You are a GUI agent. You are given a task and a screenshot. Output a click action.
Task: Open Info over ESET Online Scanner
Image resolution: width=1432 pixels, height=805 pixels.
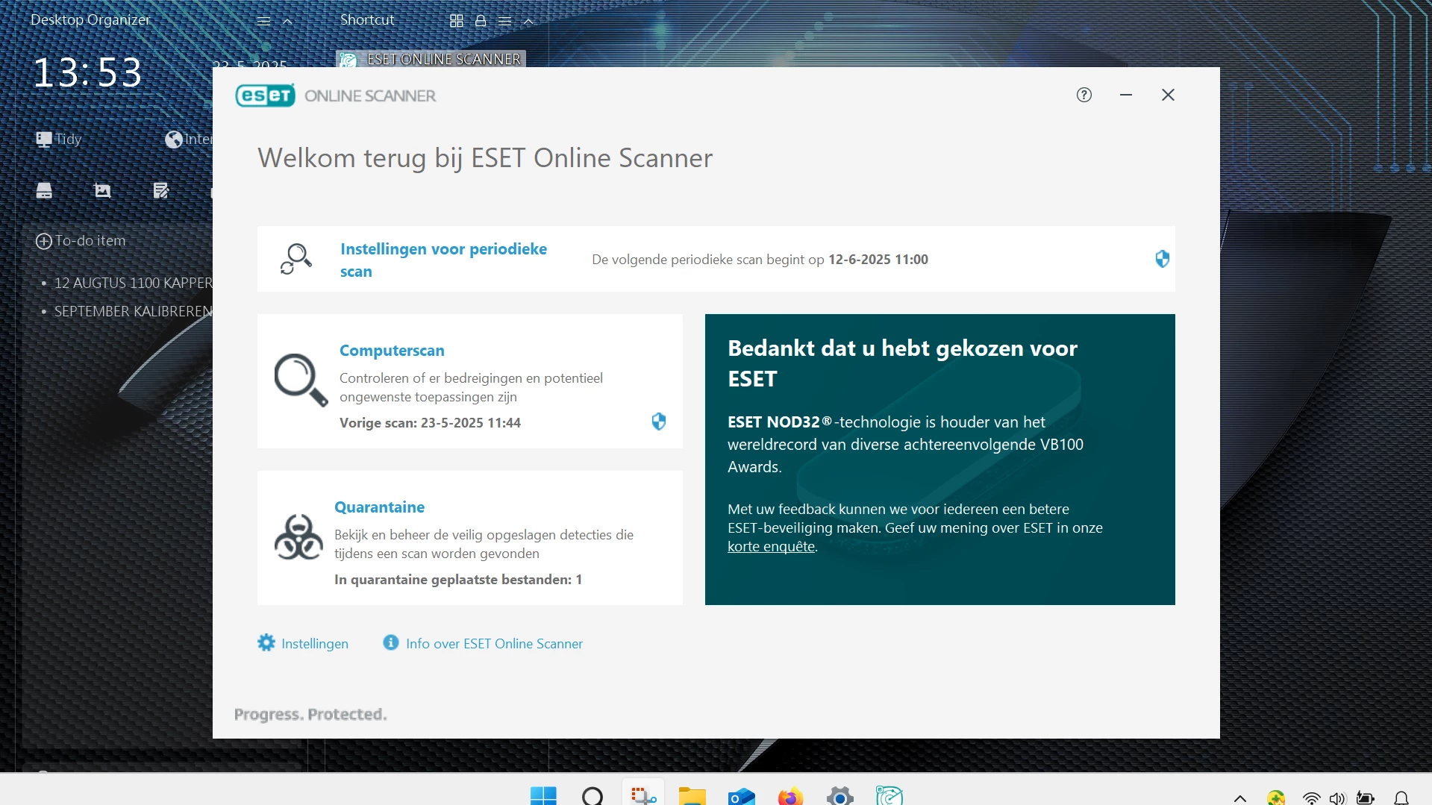coord(494,643)
